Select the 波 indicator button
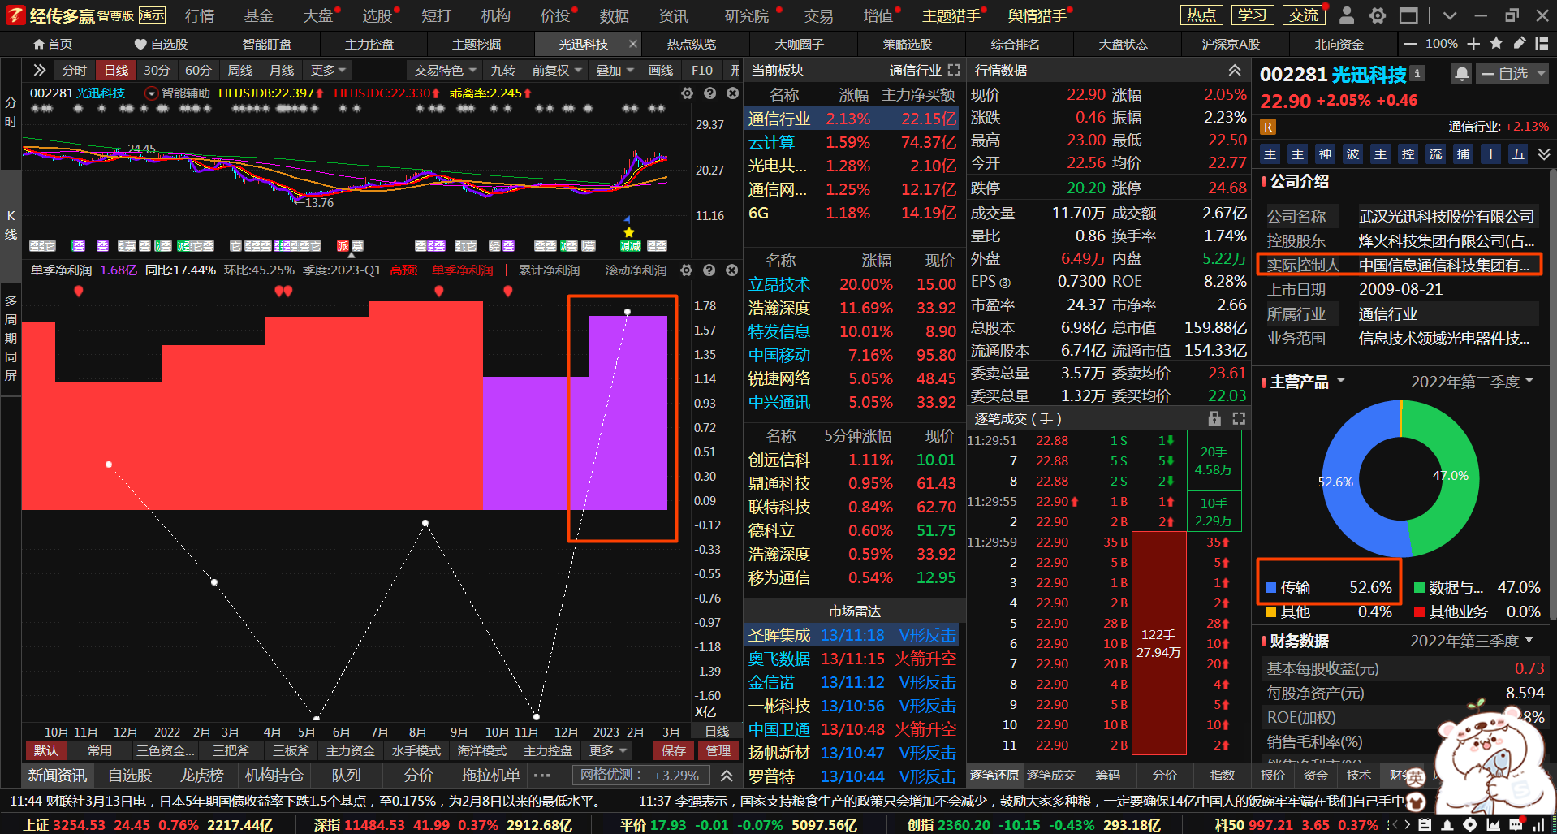Viewport: 1557px width, 834px height. [x=1352, y=154]
